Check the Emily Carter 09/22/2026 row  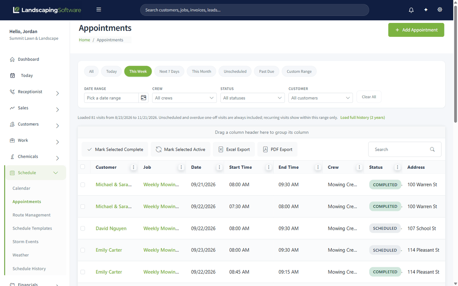[83, 272]
